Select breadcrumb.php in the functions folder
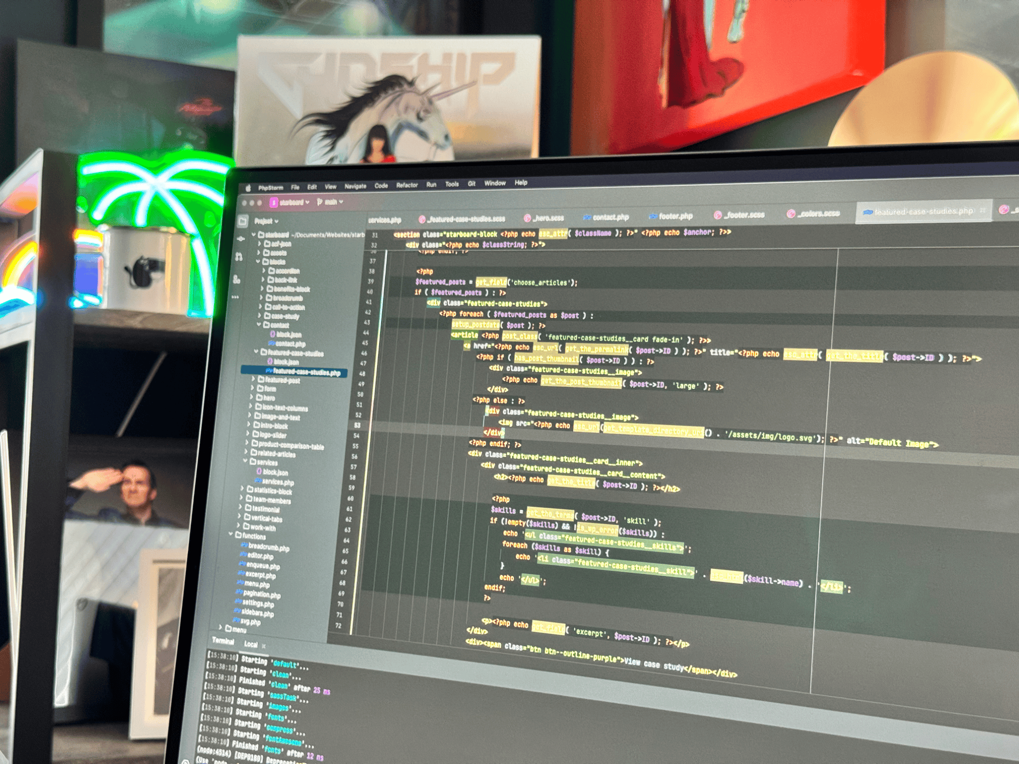This screenshot has height=764, width=1019. (265, 547)
